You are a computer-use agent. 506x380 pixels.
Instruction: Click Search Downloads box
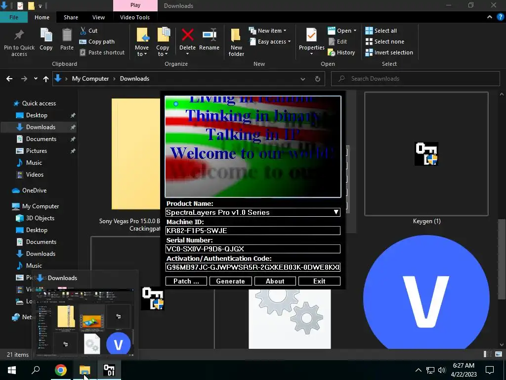pyautogui.click(x=415, y=79)
